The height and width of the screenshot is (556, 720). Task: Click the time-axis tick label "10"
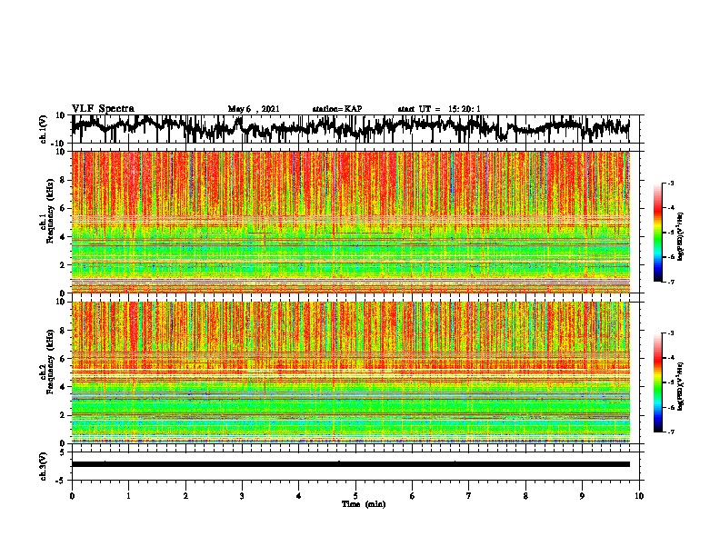639,496
